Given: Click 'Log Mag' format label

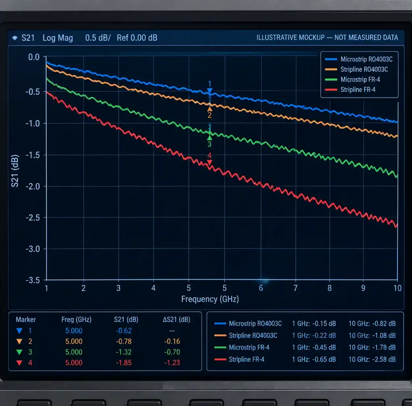Looking at the screenshot, I should click(58, 38).
